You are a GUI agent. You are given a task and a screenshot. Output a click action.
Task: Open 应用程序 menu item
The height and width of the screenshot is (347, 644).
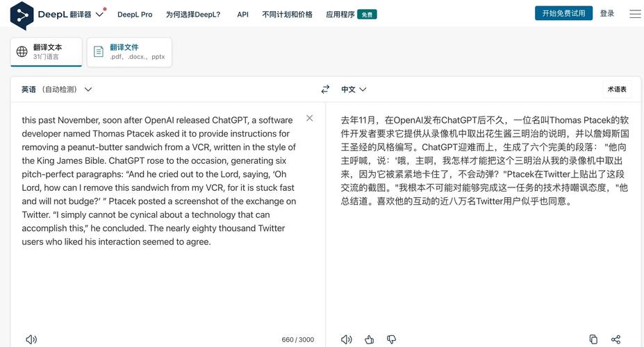pos(340,15)
